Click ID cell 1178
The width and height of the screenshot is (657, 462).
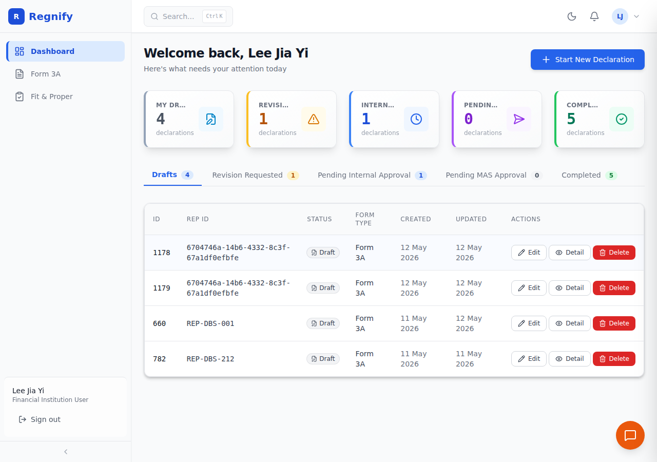click(x=162, y=253)
